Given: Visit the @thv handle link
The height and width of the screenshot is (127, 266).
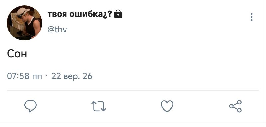Looking at the screenshot, I should (57, 30).
